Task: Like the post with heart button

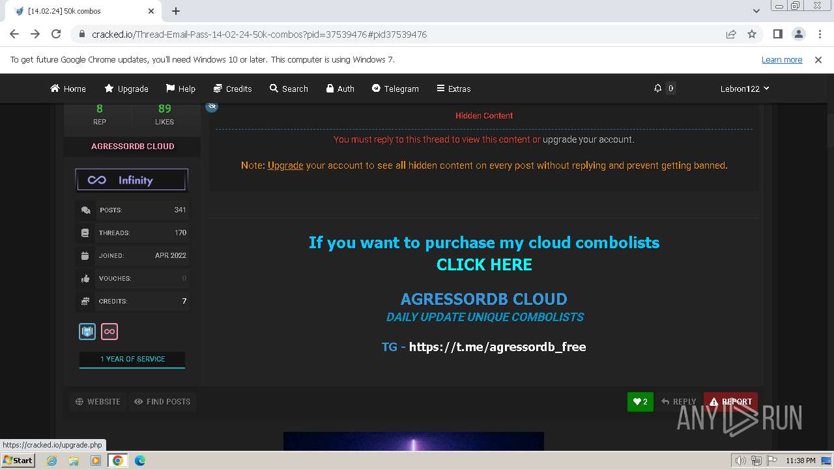Action: (x=640, y=402)
